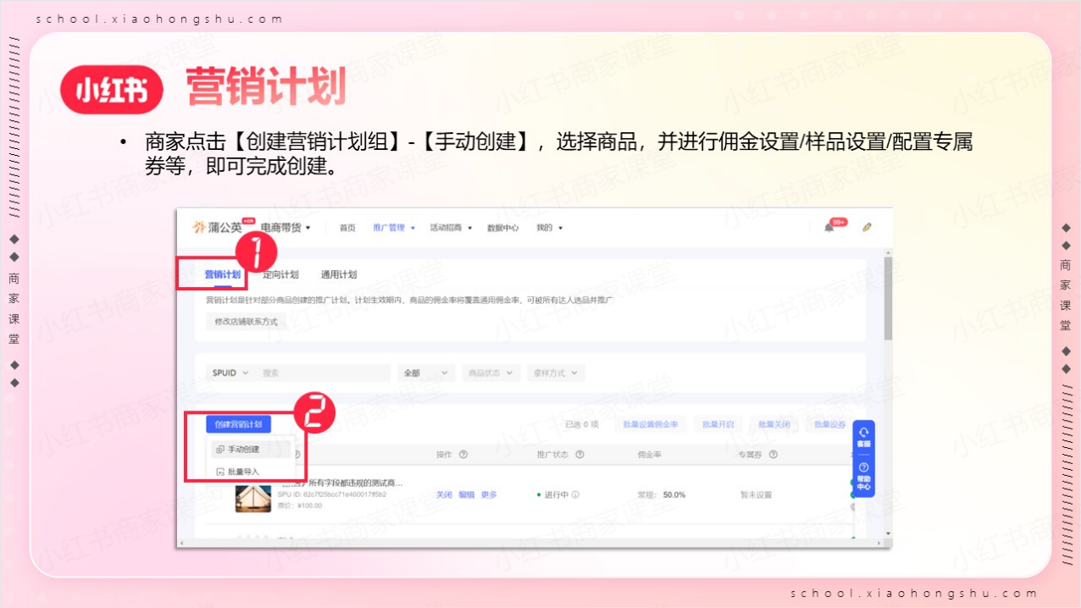This screenshot has height=608, width=1081.
Task: Click the 蒲公英 logo icon
Action: (199, 227)
